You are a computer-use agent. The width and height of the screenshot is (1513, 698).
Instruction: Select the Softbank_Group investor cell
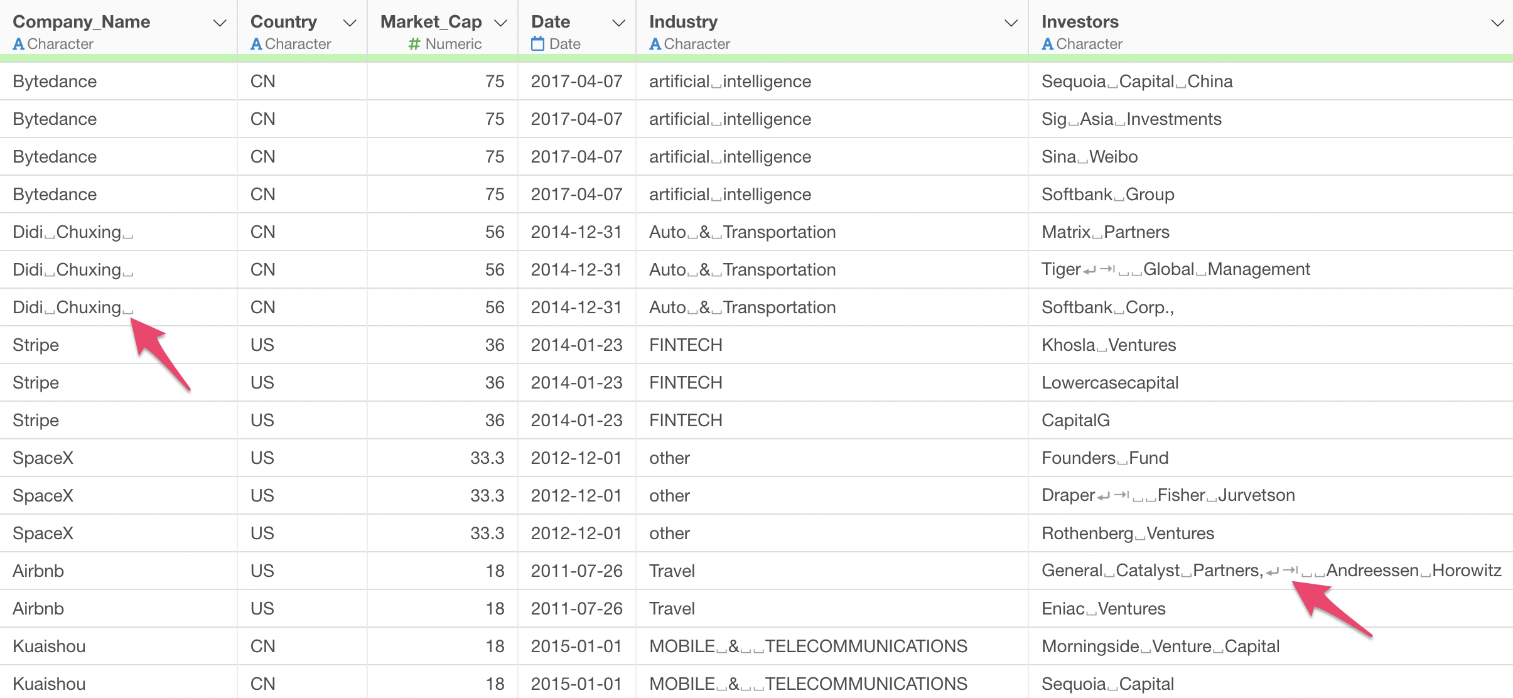[1271, 195]
